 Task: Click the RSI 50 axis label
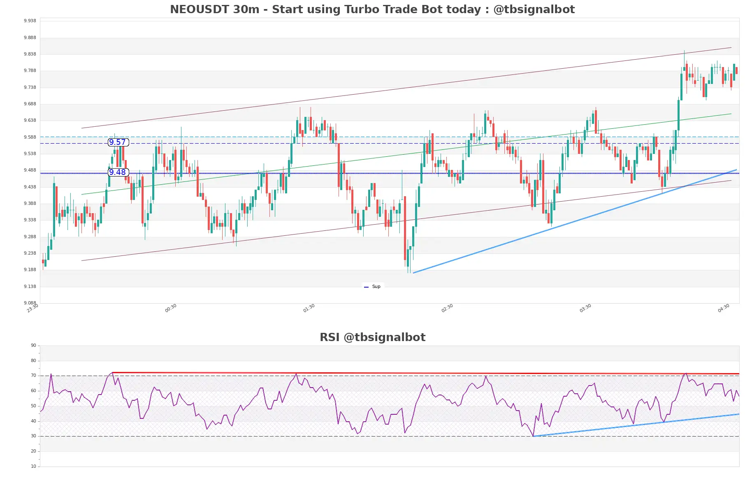point(33,406)
